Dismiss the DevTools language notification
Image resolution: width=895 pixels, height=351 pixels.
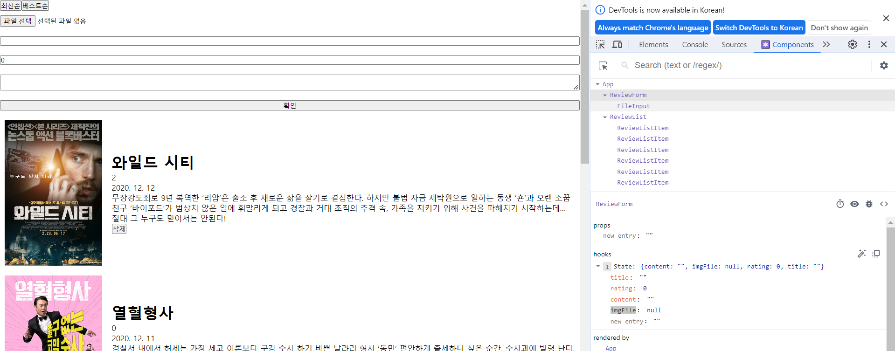tap(886, 18)
